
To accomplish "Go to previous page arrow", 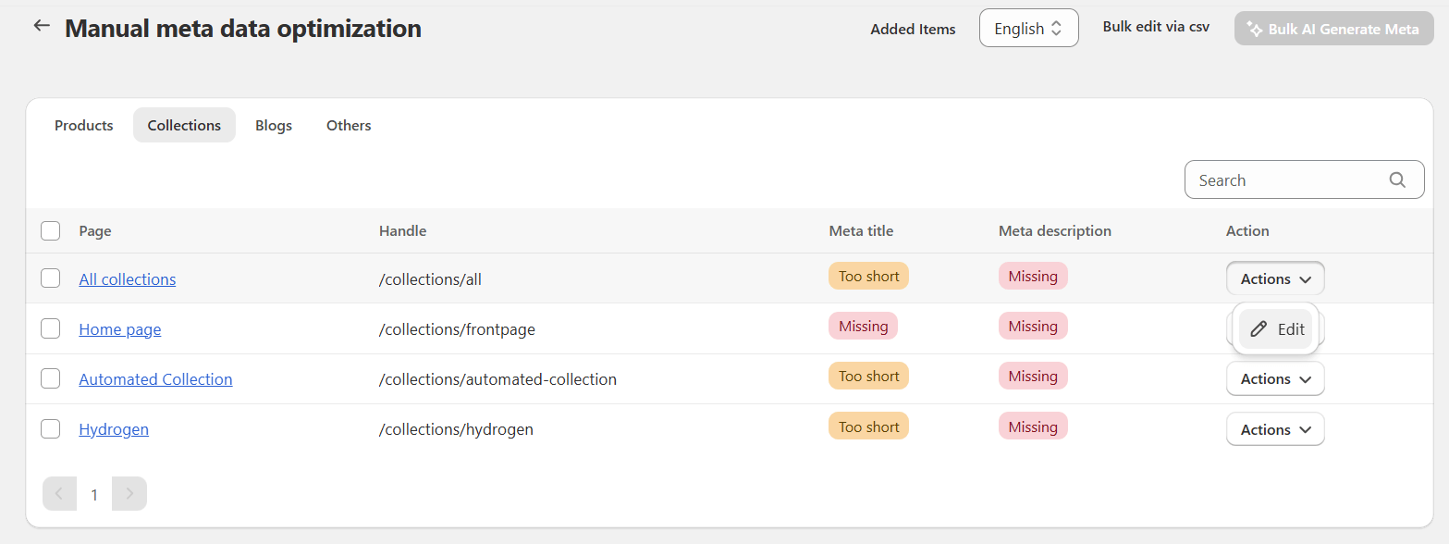I will (x=59, y=494).
